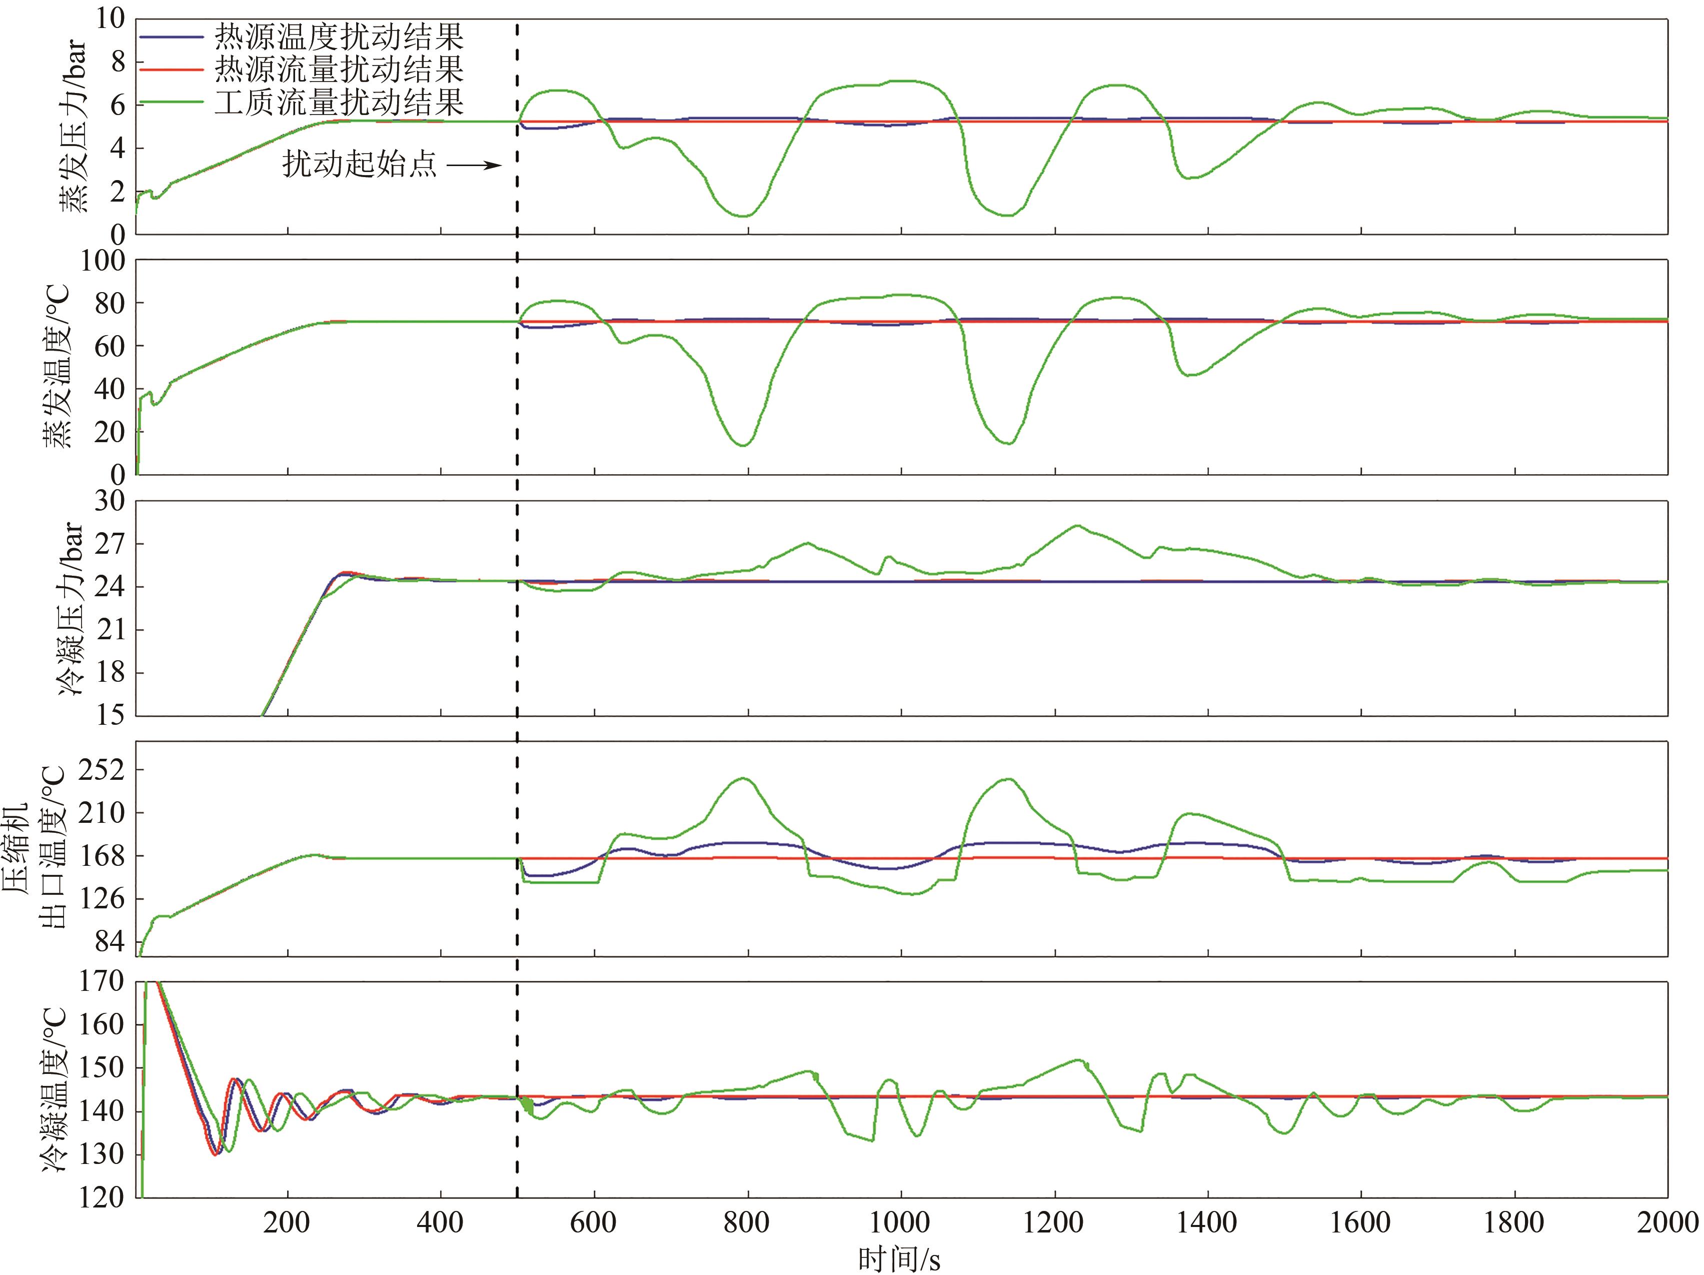Click the red legend line for 热源流量扰动结果
The width and height of the screenshot is (1704, 1275).
coord(171,70)
